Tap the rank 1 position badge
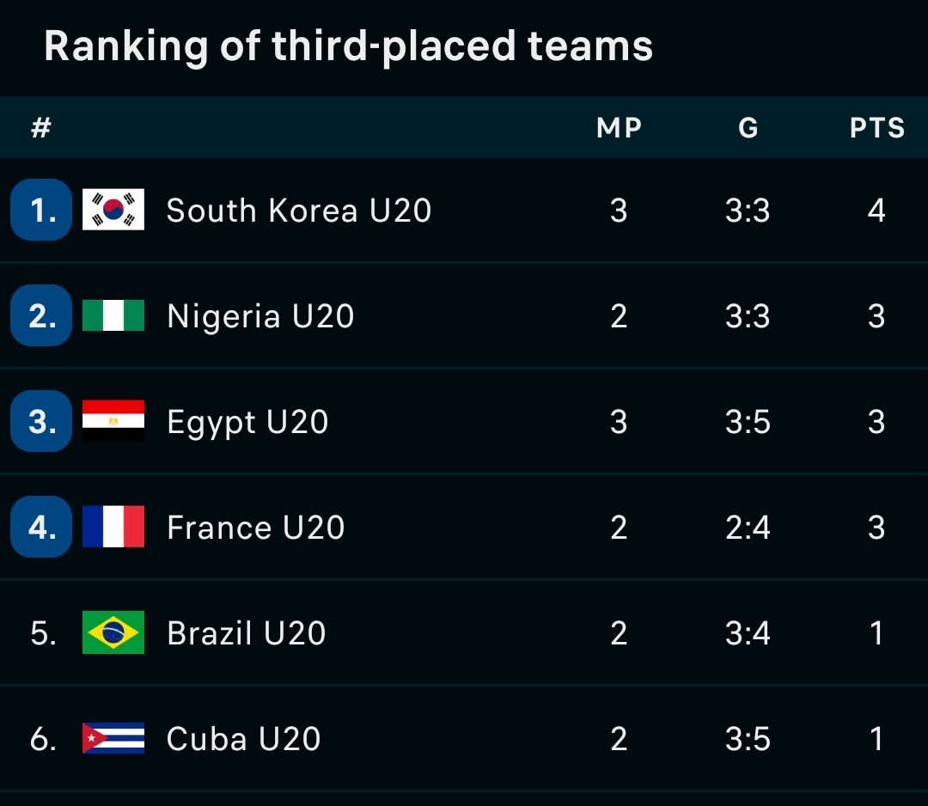Image resolution: width=928 pixels, height=806 pixels. tap(41, 210)
